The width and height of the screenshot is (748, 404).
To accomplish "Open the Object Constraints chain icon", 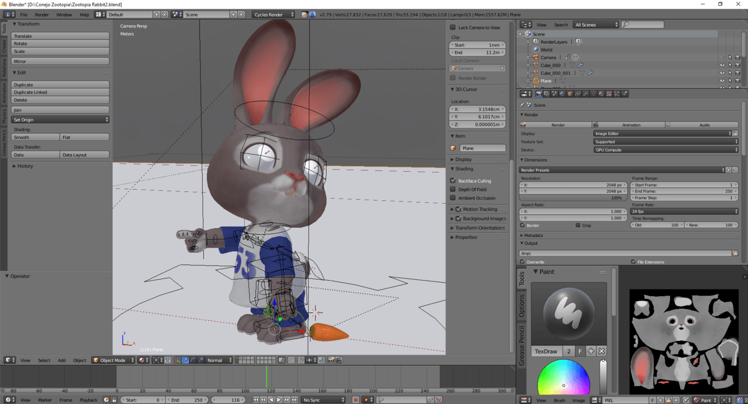I will tap(577, 93).
